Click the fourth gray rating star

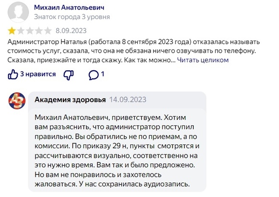click(x=39, y=31)
